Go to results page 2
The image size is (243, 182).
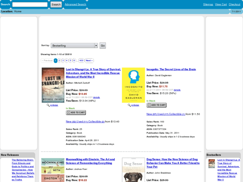point(59,60)
